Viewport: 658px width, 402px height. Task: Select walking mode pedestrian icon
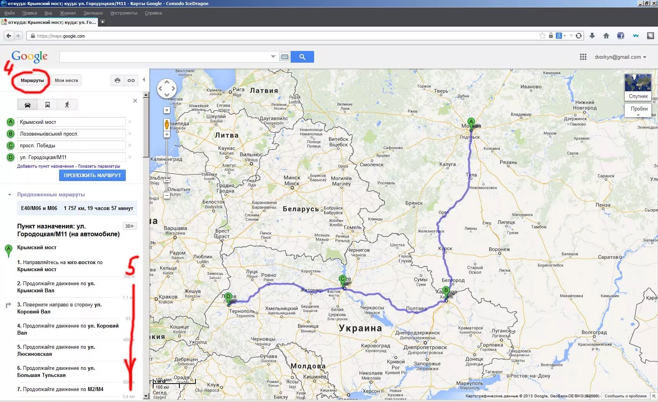point(67,105)
